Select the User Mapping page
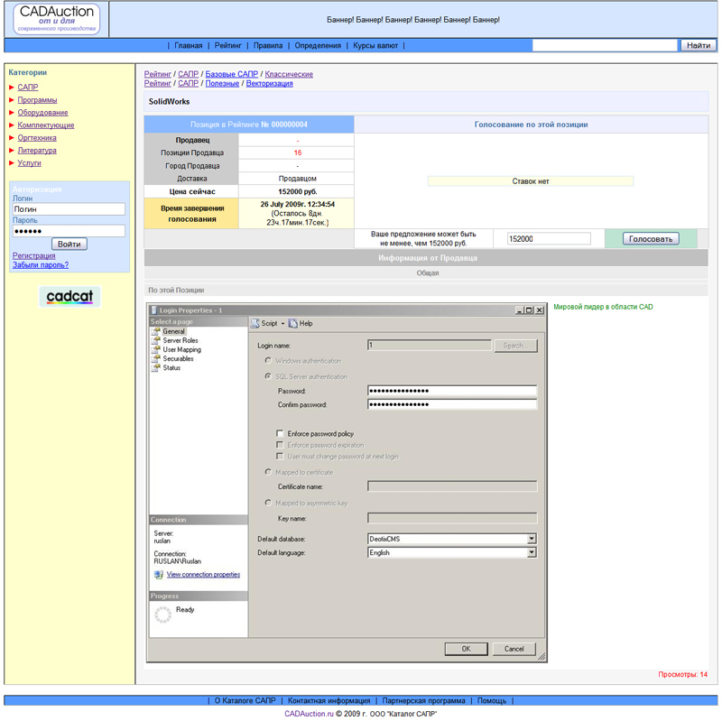Viewport: 722px width, 721px height. [181, 350]
